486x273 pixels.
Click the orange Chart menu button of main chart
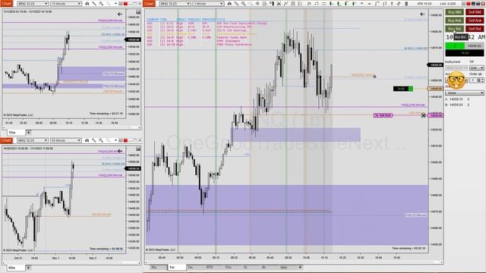tap(149, 3)
